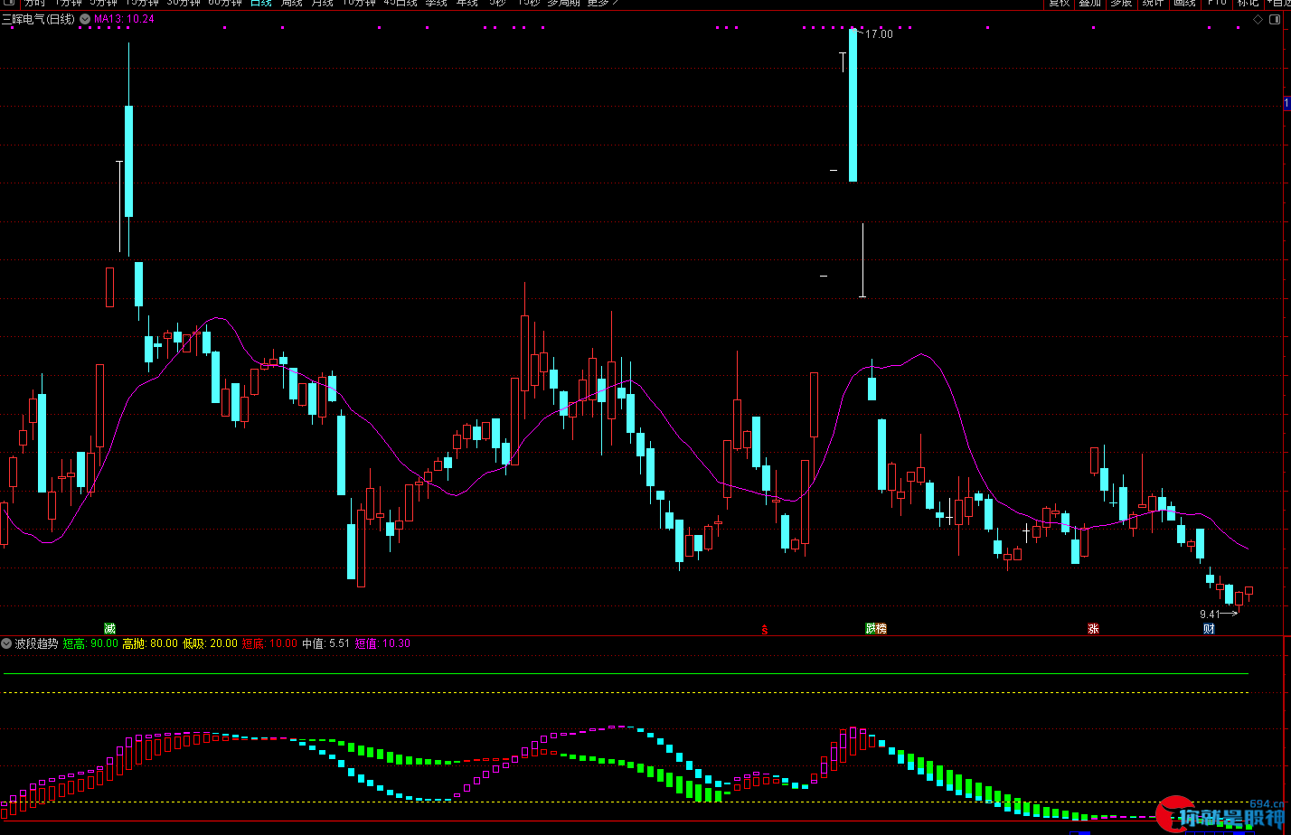1291x835 pixels.
Task: Click the 中值: 5.51 label
Action: click(x=325, y=643)
